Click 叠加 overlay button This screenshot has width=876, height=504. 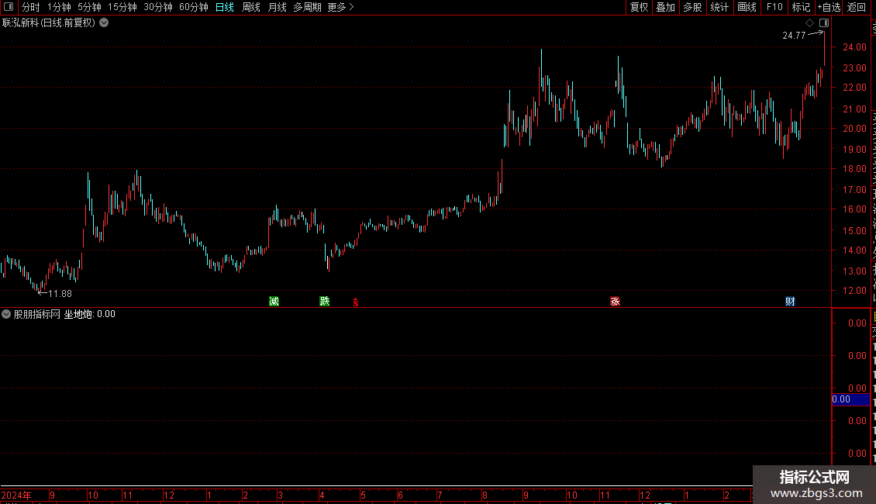[665, 7]
